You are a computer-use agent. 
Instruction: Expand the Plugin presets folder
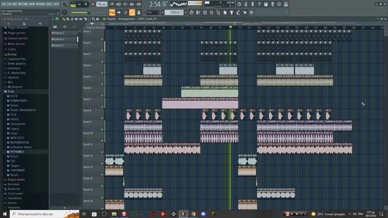point(16,33)
